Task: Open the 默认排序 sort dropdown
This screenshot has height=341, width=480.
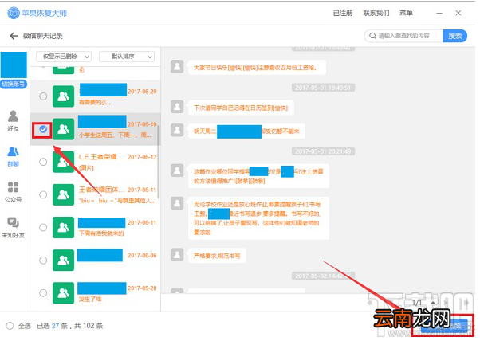Action: (127, 57)
